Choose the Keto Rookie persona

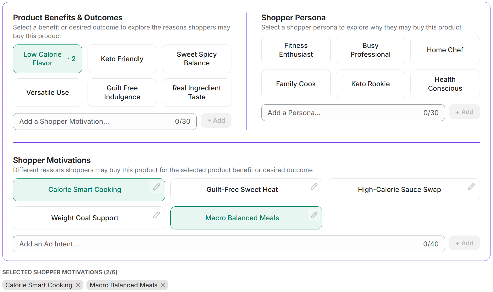370,84
